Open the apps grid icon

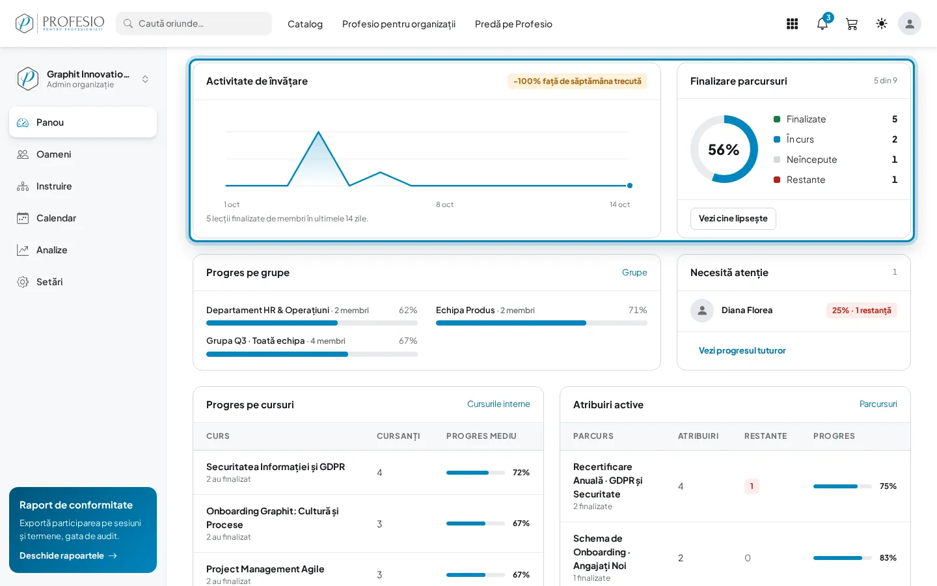tap(792, 24)
